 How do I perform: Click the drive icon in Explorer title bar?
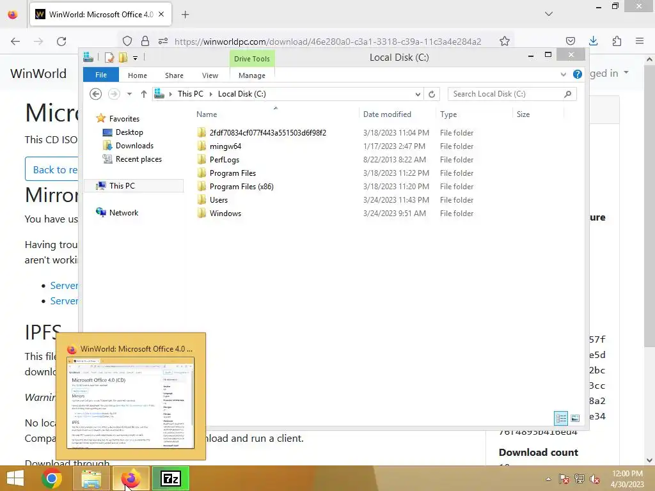click(x=88, y=57)
